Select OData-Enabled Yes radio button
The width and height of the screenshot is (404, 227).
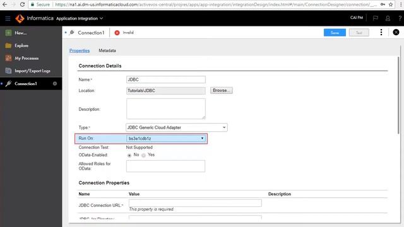pyautogui.click(x=143, y=155)
